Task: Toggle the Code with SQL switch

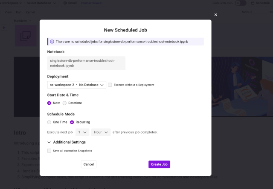Action: coord(241,3)
